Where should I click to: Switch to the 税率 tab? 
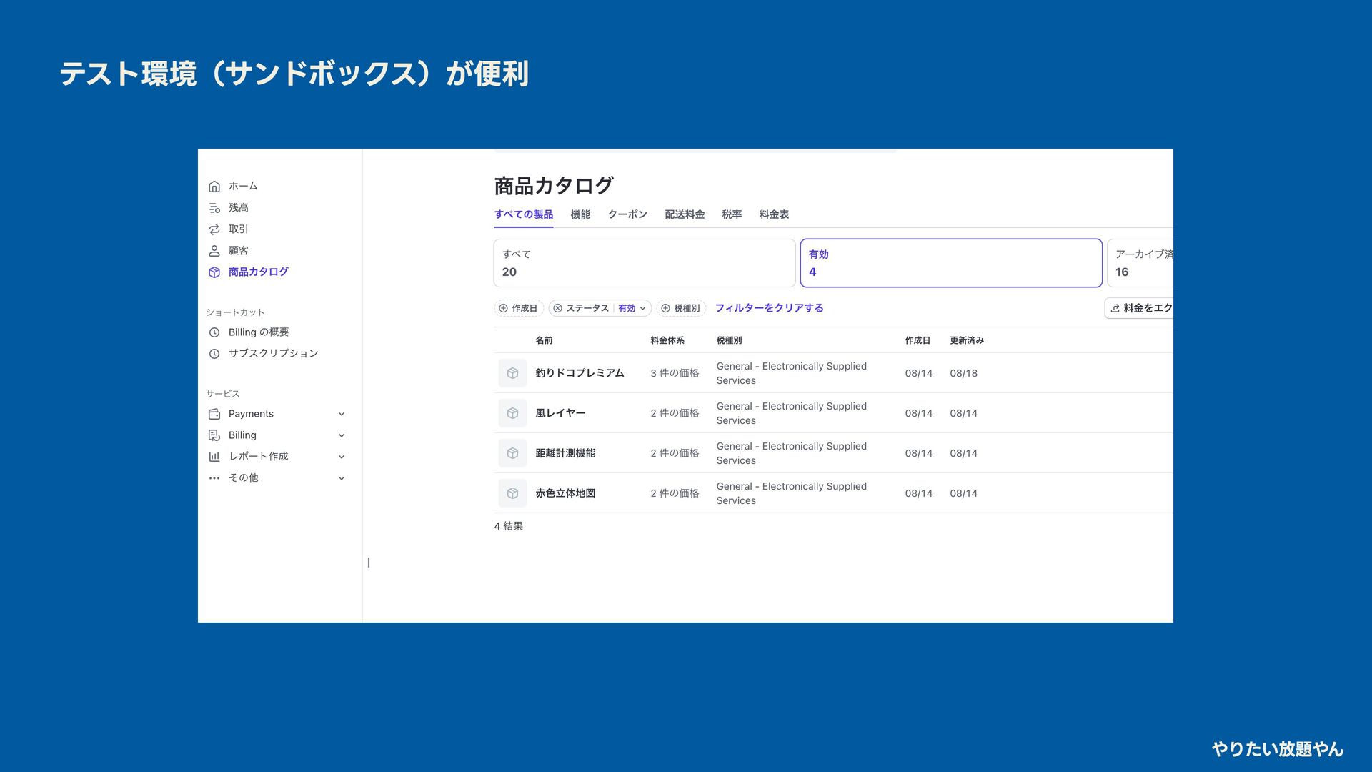[x=732, y=214]
